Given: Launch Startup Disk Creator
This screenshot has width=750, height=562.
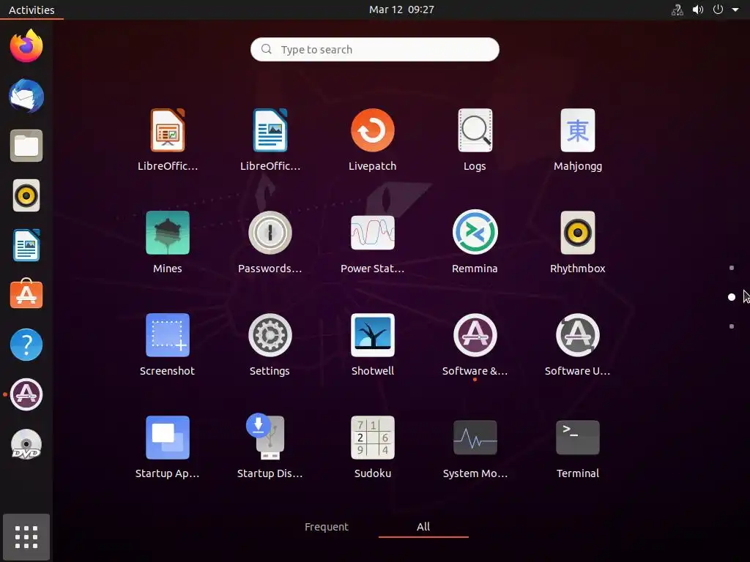Looking at the screenshot, I should 270,447.
